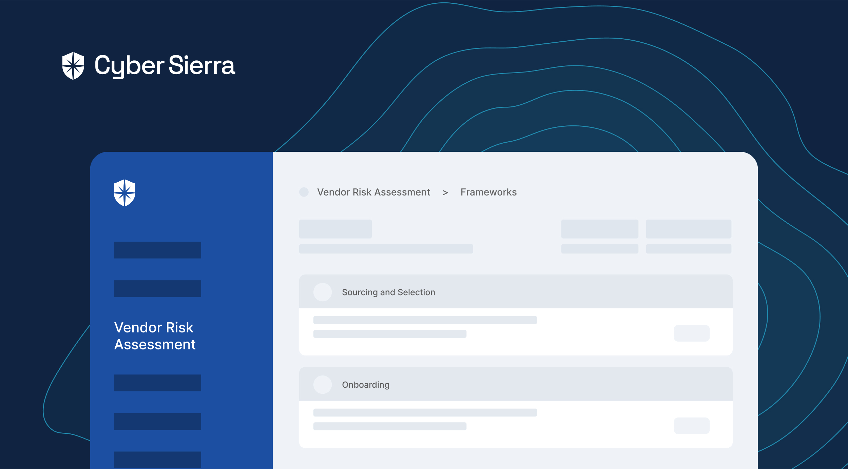
Task: Select the Sourcing and Selection section header
Action: coord(516,291)
